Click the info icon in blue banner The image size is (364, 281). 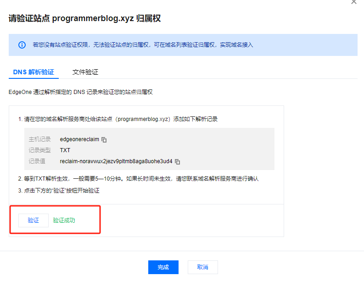click(x=22, y=45)
